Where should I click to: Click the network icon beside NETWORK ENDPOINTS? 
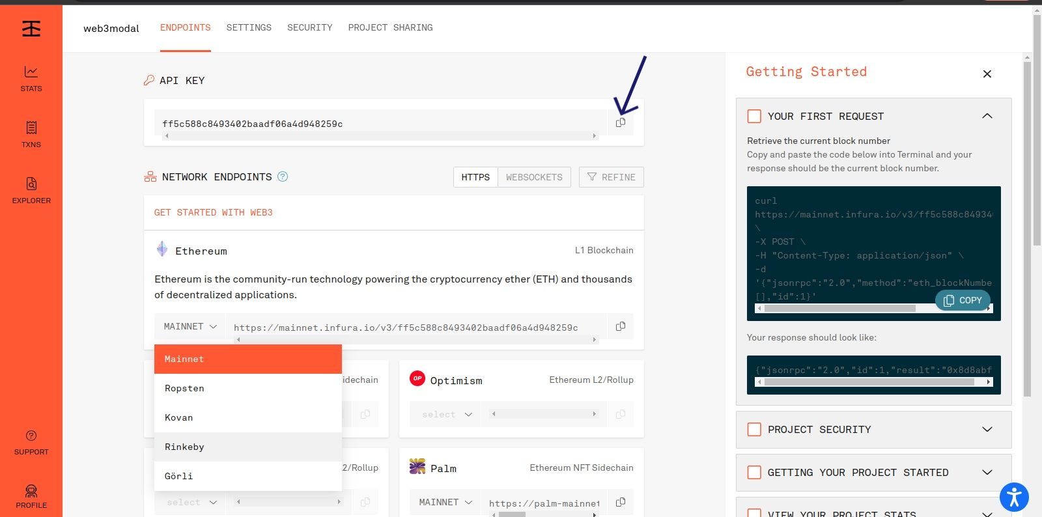(x=150, y=176)
